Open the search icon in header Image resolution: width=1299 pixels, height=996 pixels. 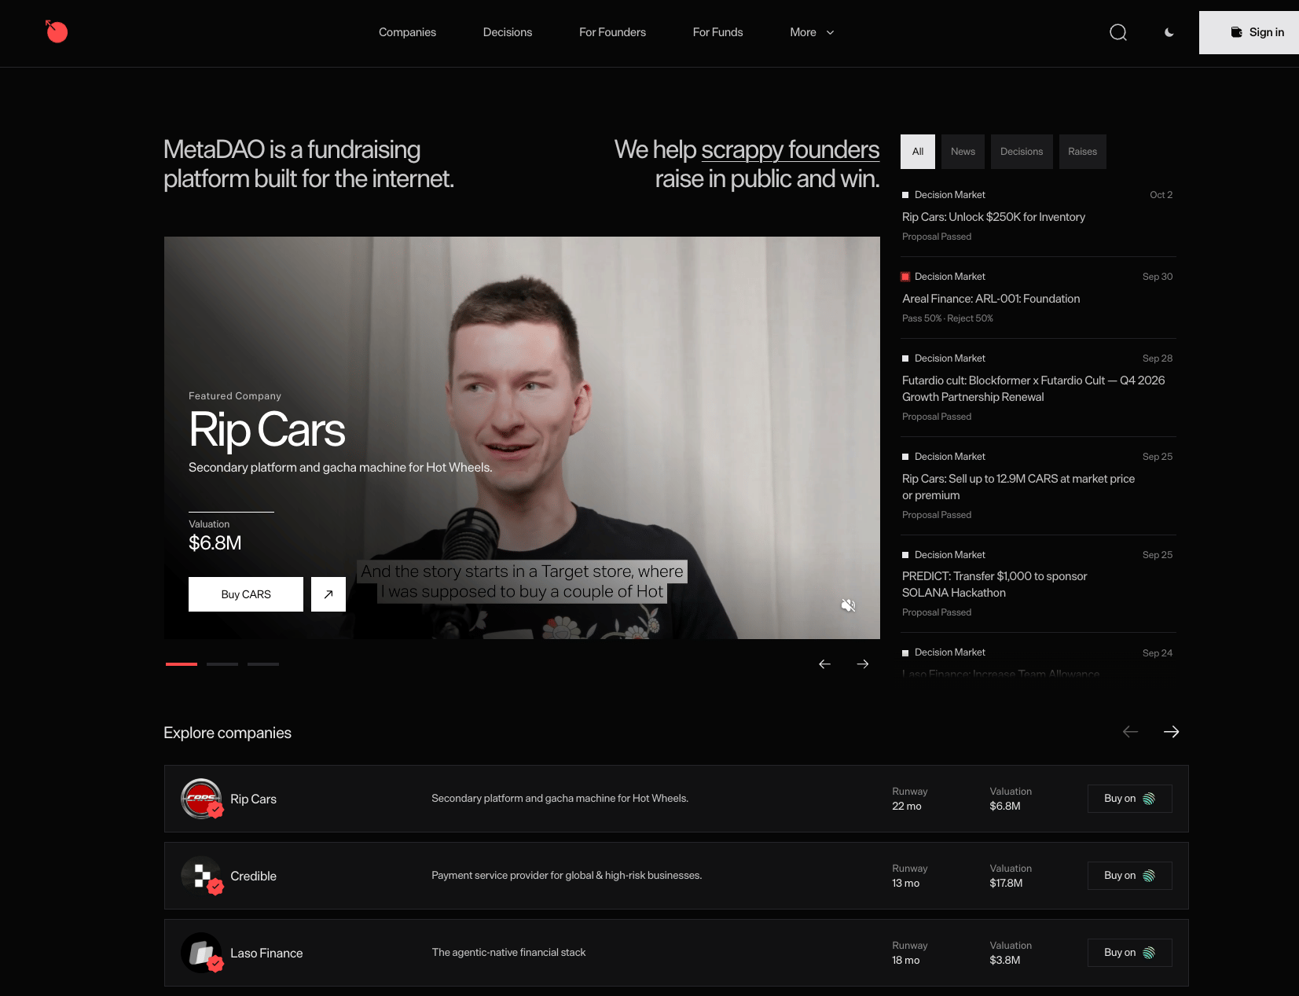click(x=1118, y=32)
